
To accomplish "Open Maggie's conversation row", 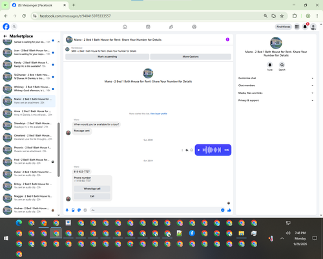I will (x=28, y=198).
